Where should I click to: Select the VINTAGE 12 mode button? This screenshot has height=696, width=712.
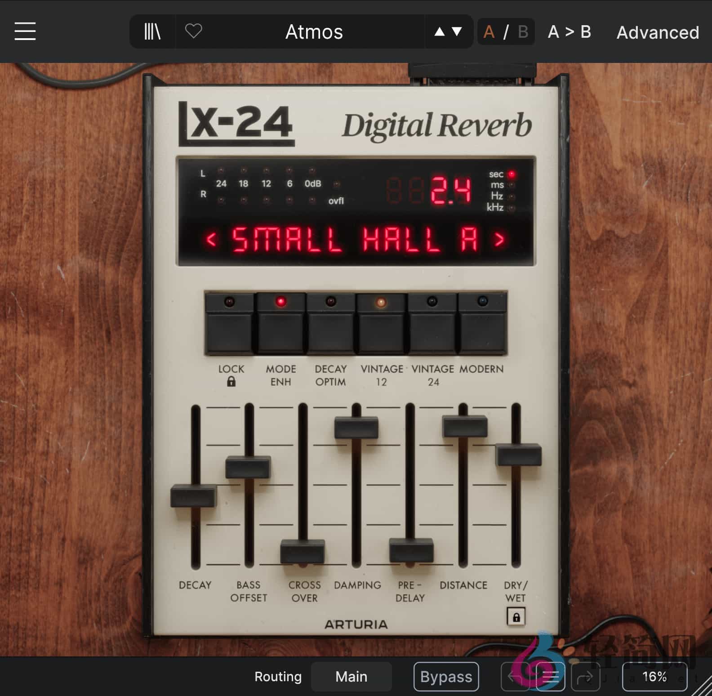click(x=381, y=324)
